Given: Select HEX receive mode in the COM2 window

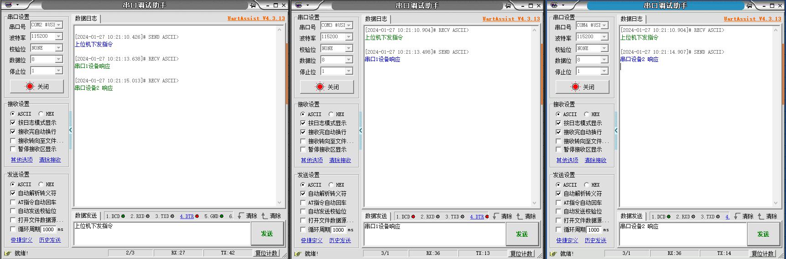Looking at the screenshot, I should pyautogui.click(x=41, y=114).
